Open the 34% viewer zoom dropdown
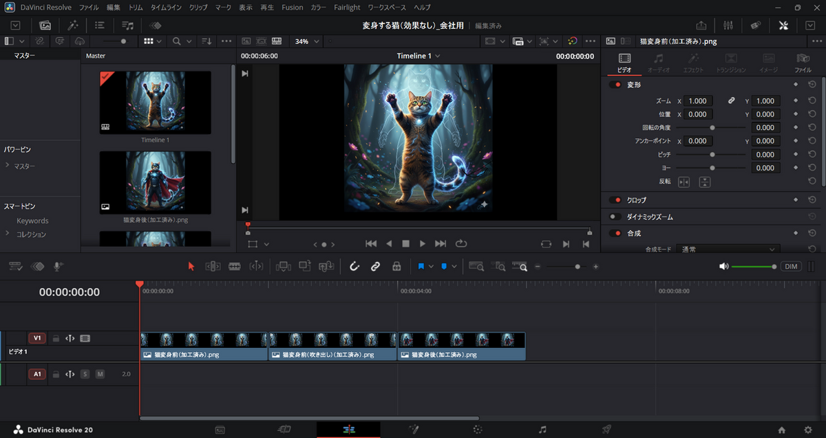 307,41
